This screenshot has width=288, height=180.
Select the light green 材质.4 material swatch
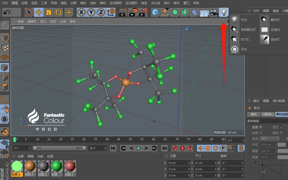17,166
